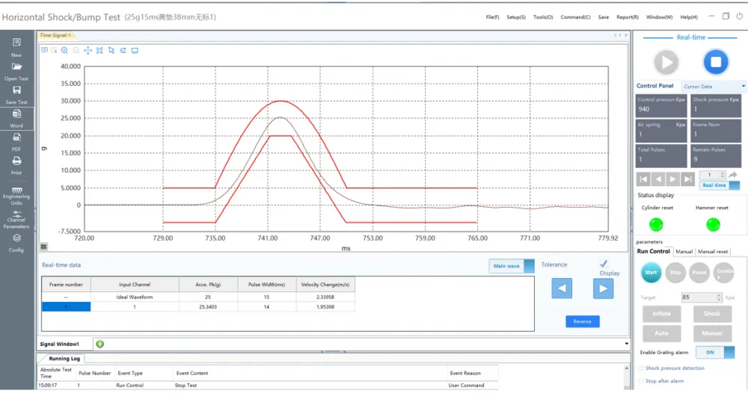Select the zoom-in magnifier on chart toolbar
This screenshot has height=393, width=748.
64,51
